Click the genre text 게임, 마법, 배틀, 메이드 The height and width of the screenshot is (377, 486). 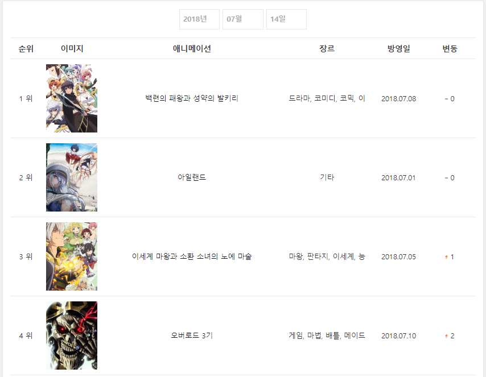click(327, 335)
